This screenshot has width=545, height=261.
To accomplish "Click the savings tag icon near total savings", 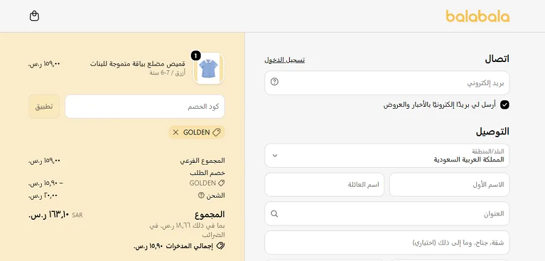I will tap(221, 246).
